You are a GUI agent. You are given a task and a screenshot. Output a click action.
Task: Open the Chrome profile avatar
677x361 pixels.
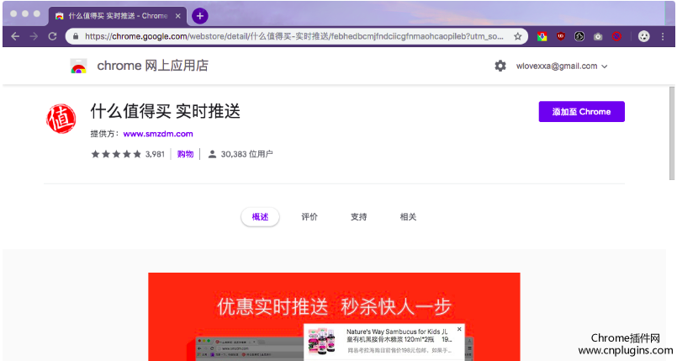click(x=643, y=37)
